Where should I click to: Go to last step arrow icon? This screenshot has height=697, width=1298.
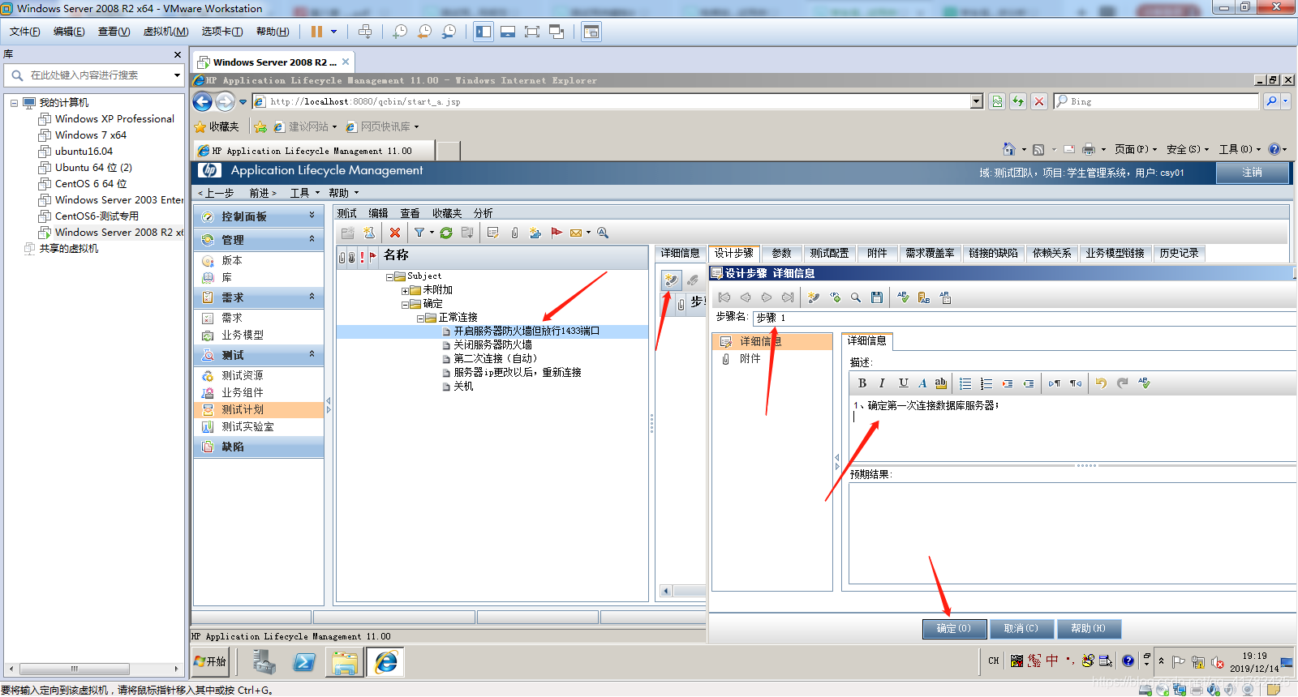click(x=788, y=297)
